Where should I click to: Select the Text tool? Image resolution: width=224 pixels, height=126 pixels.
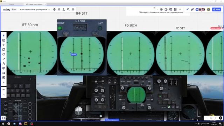[x=4, y=45]
